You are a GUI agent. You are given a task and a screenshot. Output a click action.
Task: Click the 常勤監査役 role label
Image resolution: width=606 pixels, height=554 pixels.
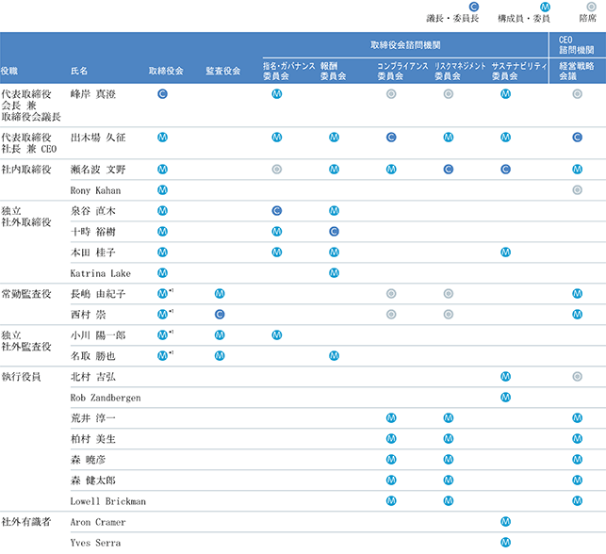point(26,294)
